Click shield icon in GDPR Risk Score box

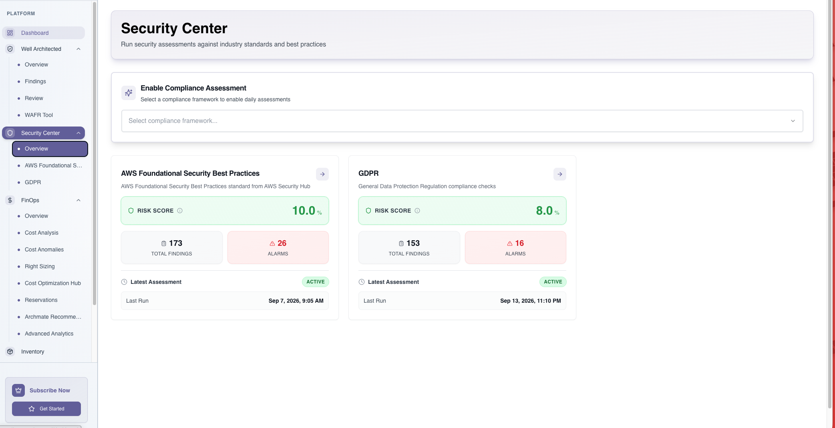368,211
